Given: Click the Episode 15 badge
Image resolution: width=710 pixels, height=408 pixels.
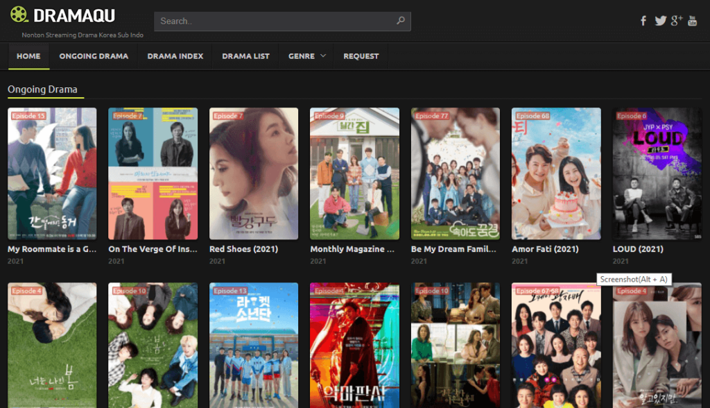Looking at the screenshot, I should (x=28, y=116).
